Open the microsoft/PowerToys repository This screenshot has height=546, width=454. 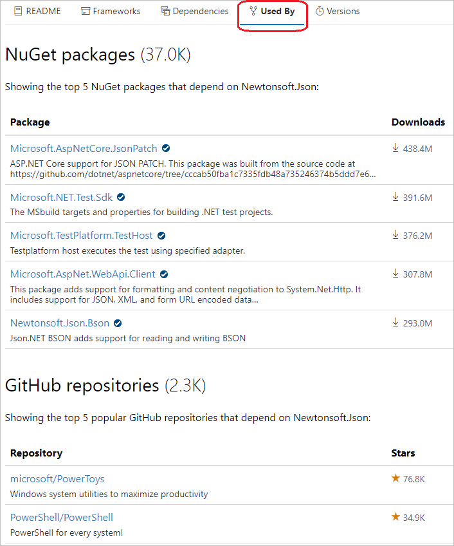pyautogui.click(x=57, y=478)
